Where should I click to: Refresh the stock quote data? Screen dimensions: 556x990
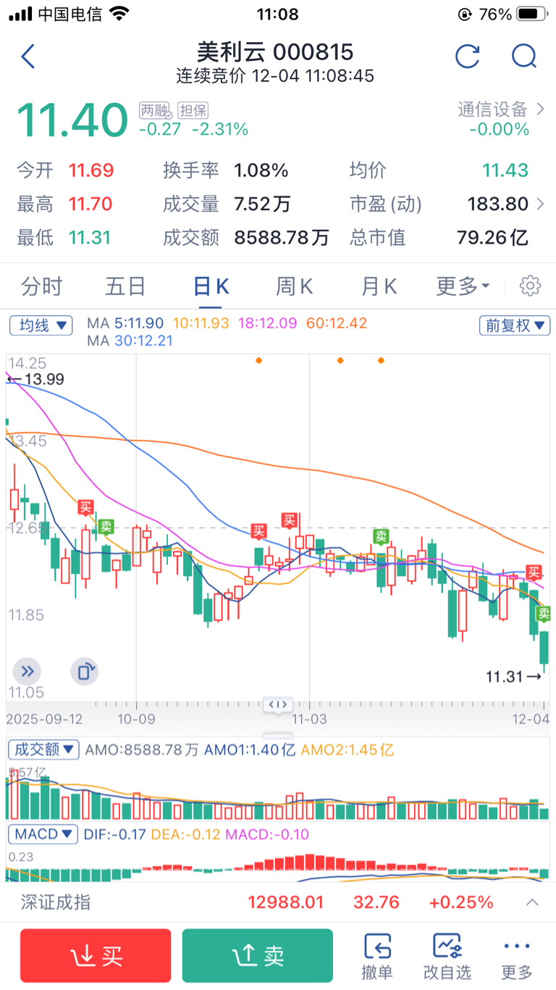[x=467, y=57]
